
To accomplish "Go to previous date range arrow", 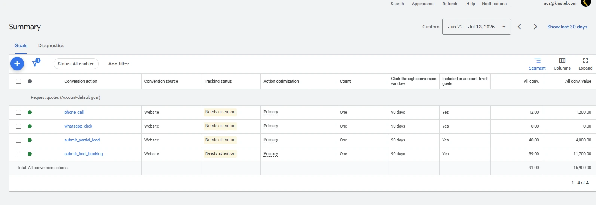I will point(519,27).
